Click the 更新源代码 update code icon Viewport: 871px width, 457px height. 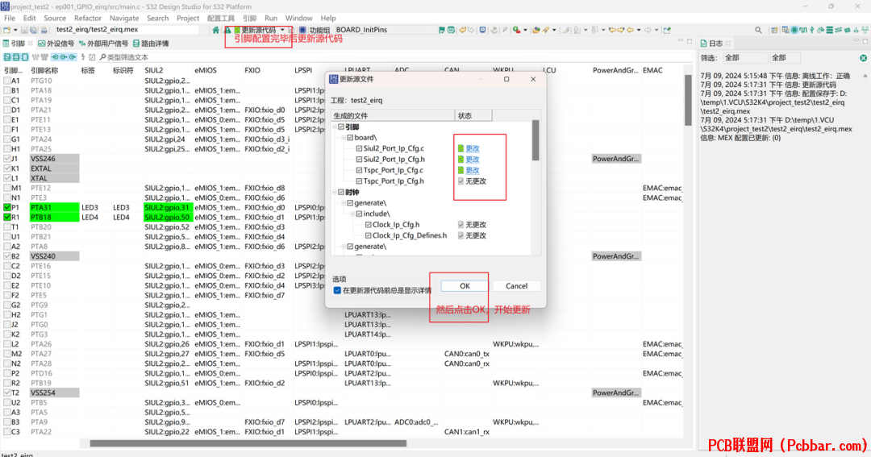(x=237, y=30)
